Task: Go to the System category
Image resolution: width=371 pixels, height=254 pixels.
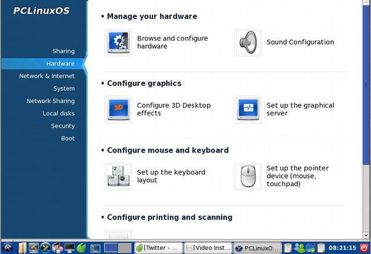Action: (x=64, y=89)
